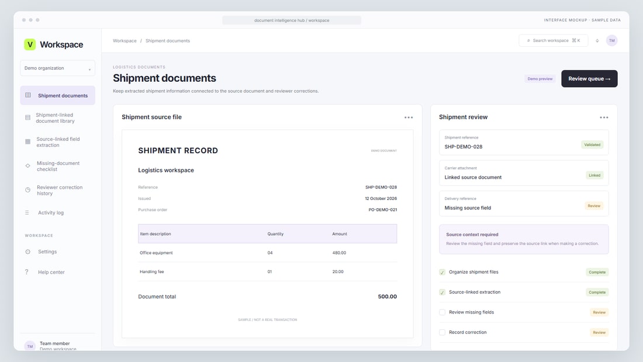
Task: Click the browser address bar
Action: (x=292, y=20)
